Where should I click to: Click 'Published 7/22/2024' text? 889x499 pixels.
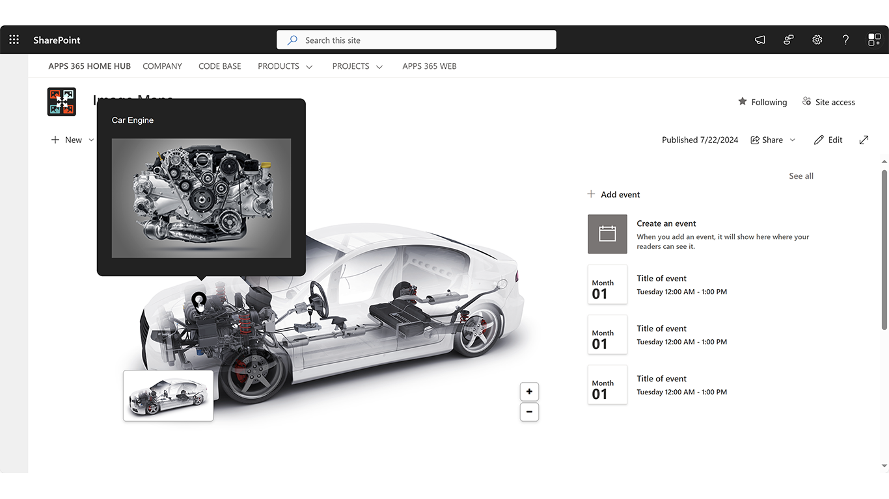click(700, 140)
